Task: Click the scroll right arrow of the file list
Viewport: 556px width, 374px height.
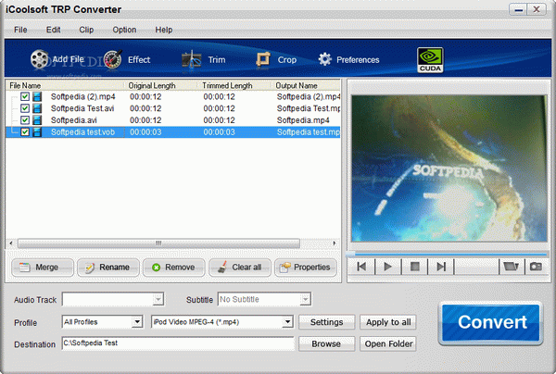Action: 334,243
